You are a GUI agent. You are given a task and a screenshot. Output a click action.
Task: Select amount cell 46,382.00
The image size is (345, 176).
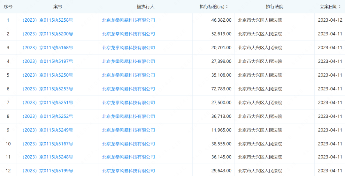pos(221,20)
